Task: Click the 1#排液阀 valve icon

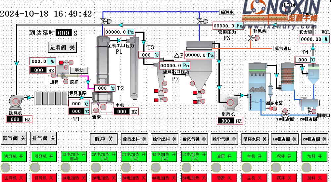Action: click(x=285, y=114)
